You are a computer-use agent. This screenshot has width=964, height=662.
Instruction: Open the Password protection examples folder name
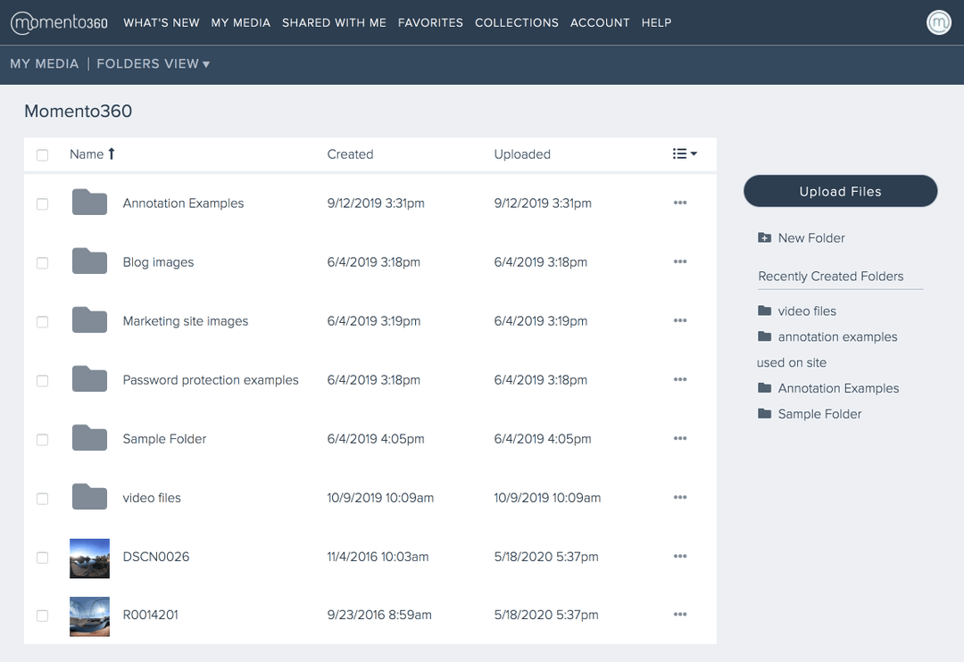coord(211,380)
